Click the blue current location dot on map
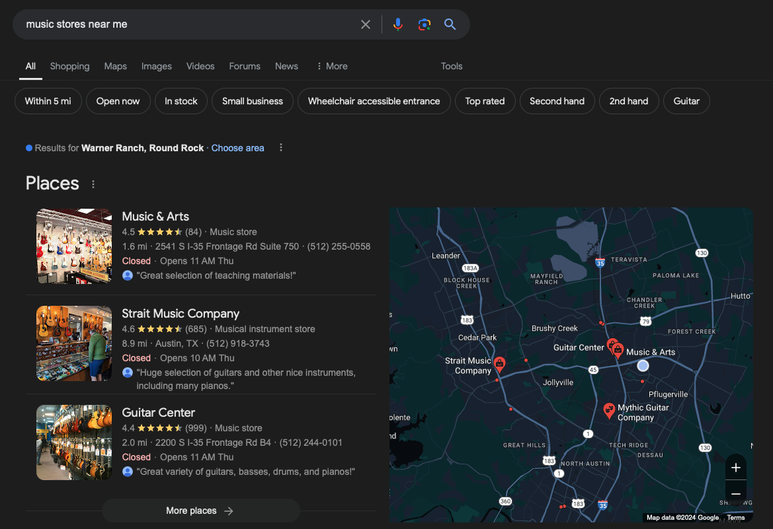Image resolution: width=773 pixels, height=529 pixels. 643,365
